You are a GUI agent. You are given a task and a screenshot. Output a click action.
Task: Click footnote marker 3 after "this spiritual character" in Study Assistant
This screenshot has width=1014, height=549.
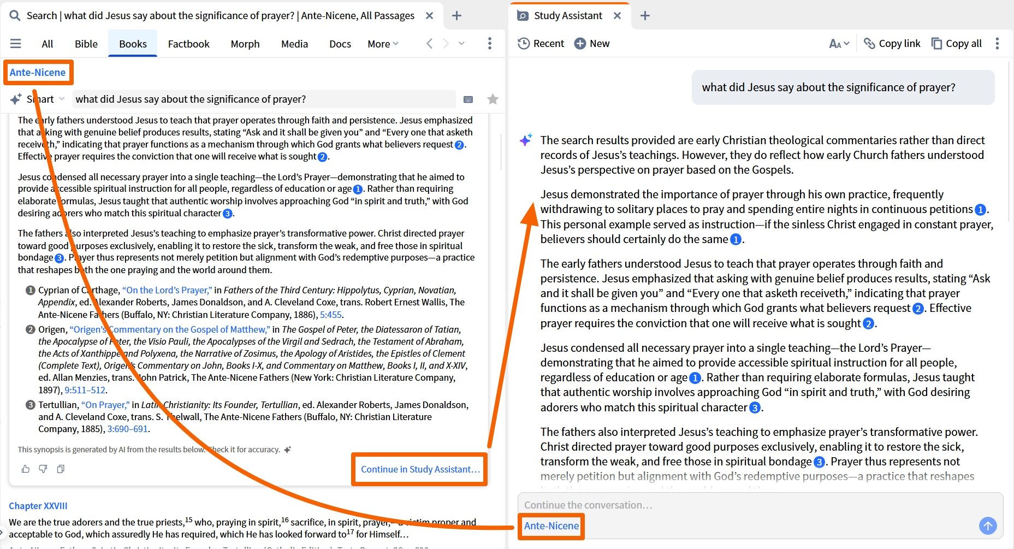click(x=755, y=408)
